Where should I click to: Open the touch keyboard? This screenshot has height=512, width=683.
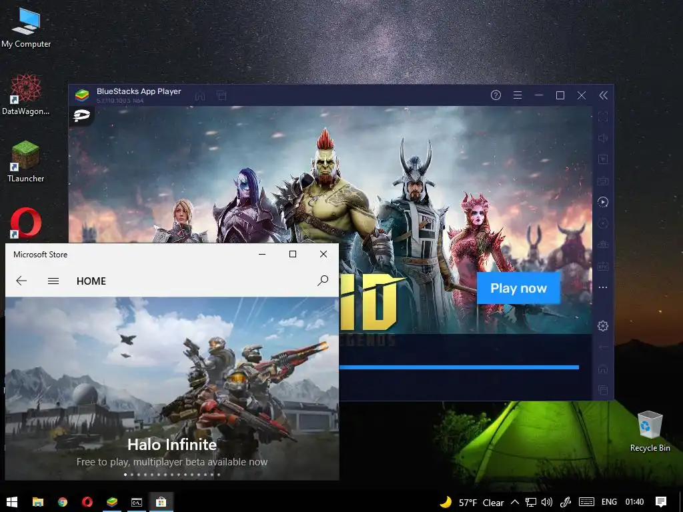[586, 502]
